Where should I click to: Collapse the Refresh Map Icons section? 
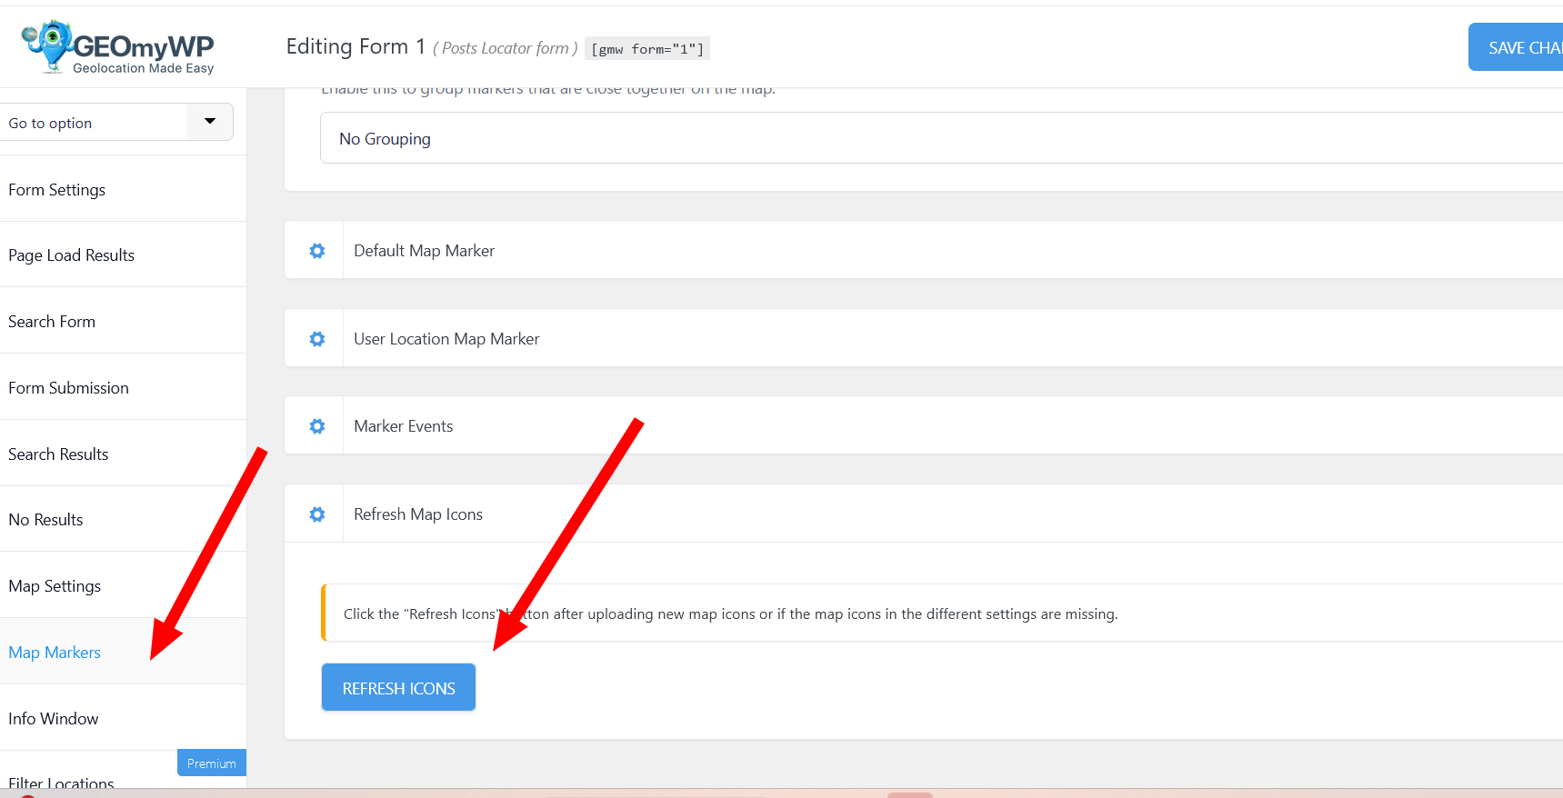pyautogui.click(x=418, y=514)
